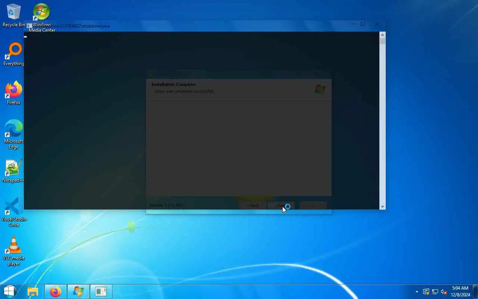Click the shutdown.exe console scrollbar thumb

click(x=382, y=41)
